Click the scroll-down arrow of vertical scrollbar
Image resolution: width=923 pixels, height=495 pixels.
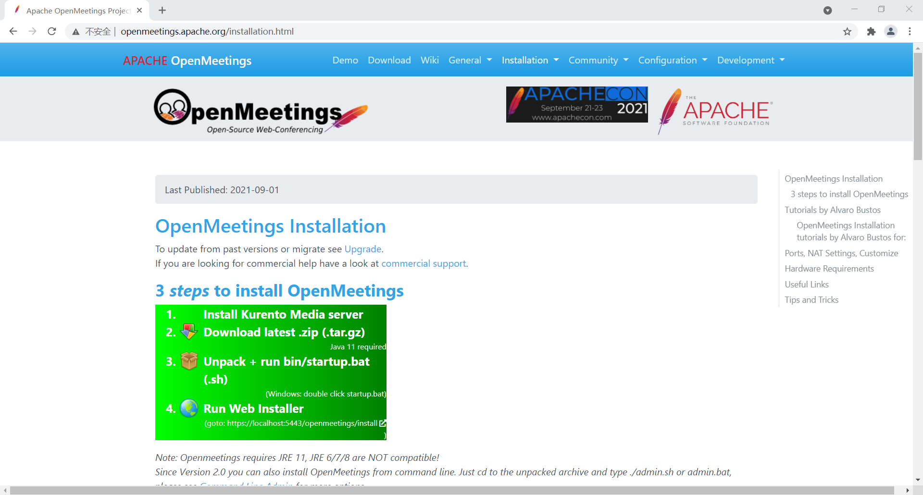[918, 480]
